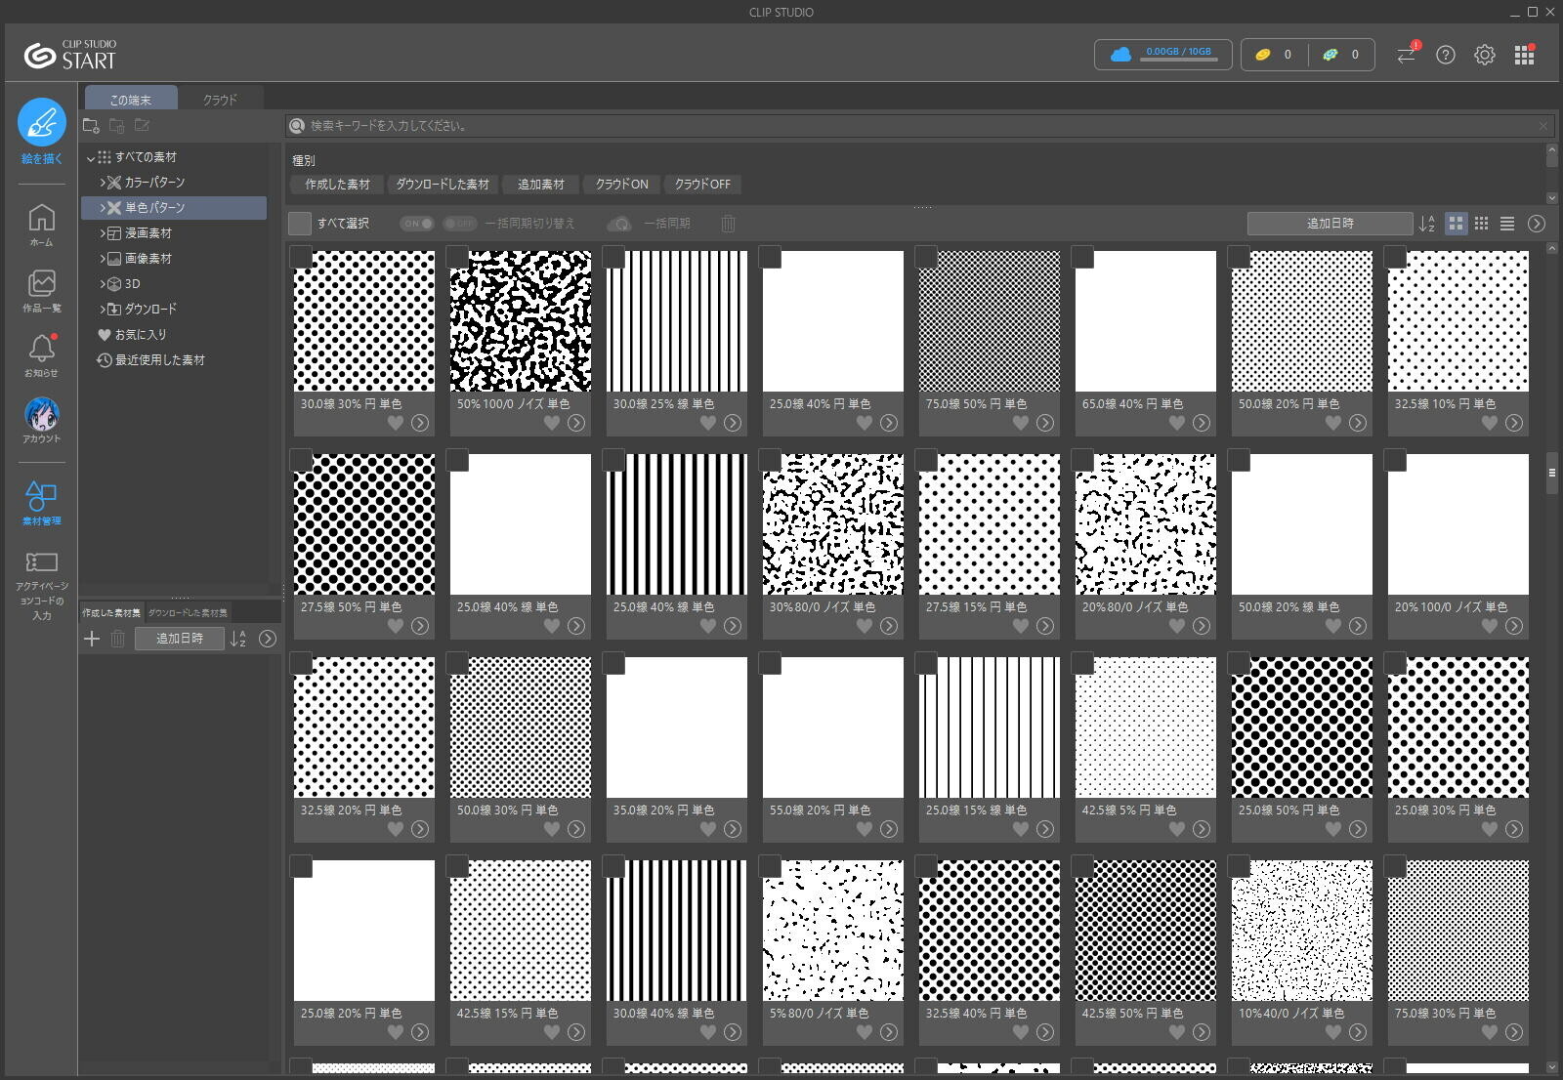Click the 0.00GB / 10GB cloud storage bar
1563x1080 pixels.
pos(1162,55)
